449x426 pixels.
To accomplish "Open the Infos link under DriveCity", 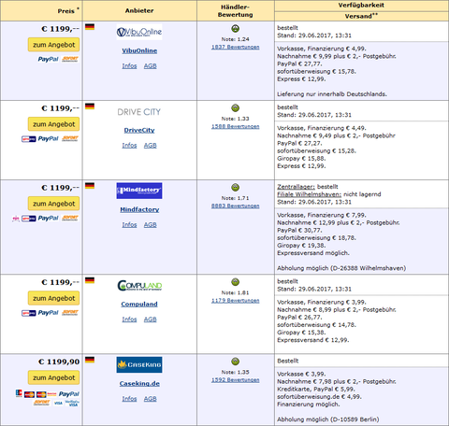I will pos(129,146).
